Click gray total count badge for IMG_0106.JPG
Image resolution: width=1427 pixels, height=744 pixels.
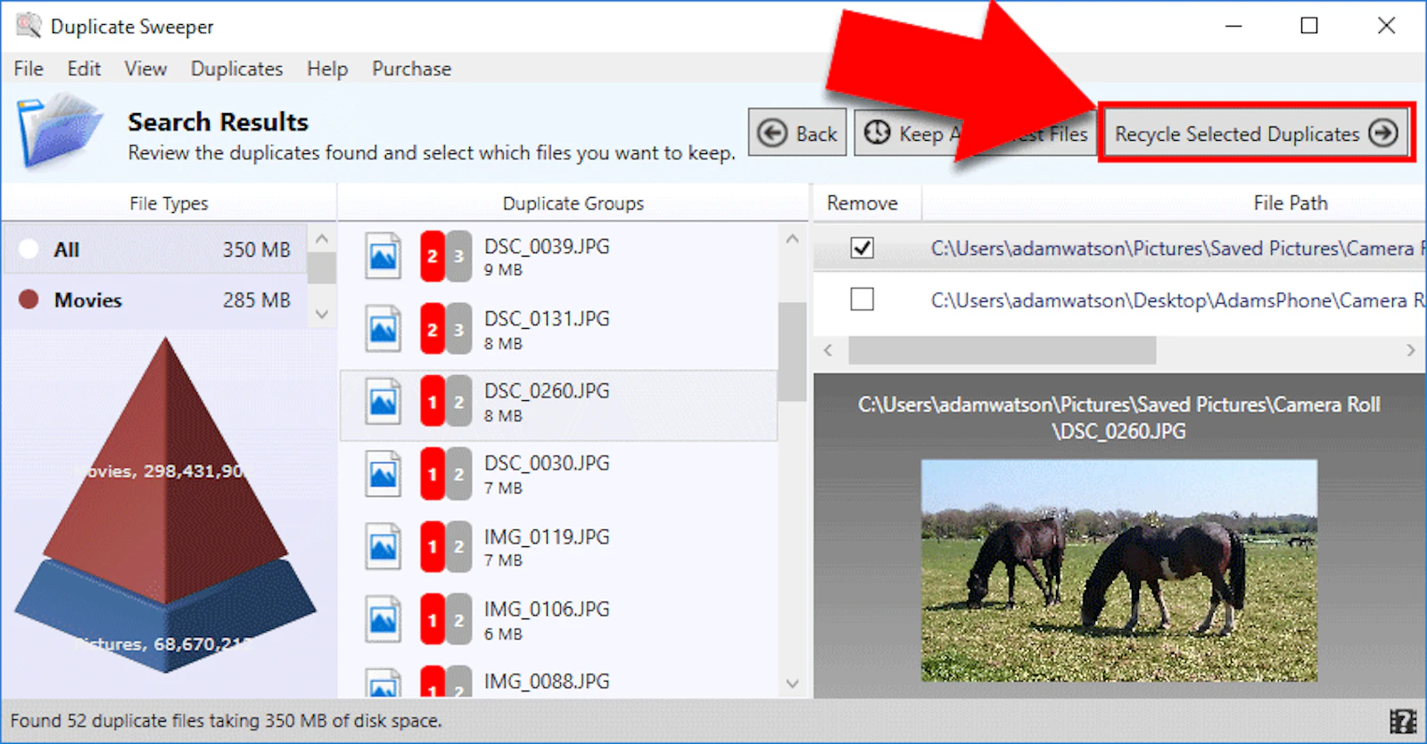tap(459, 619)
